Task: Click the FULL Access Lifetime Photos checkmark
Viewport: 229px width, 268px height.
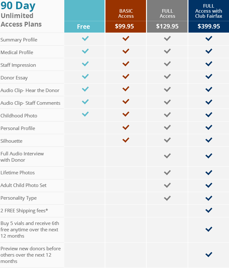Action: 167,172
